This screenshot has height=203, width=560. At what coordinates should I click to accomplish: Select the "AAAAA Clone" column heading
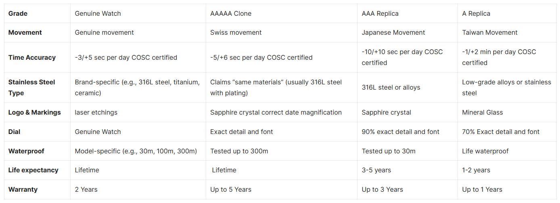(x=231, y=13)
